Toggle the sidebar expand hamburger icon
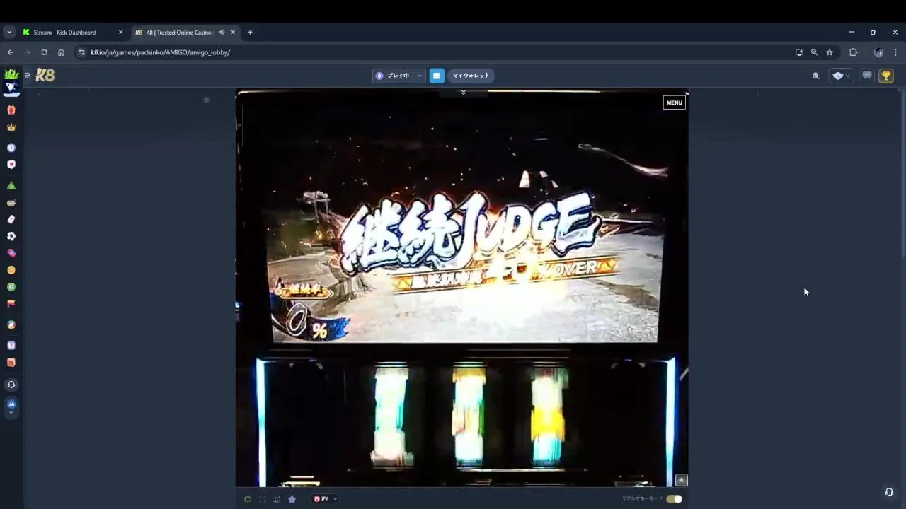906x509 pixels. point(27,75)
